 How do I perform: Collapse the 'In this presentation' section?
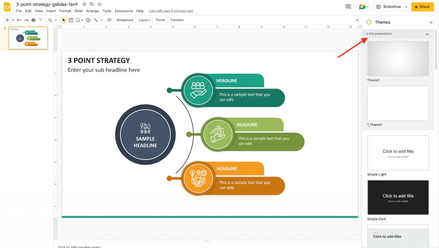tap(427, 33)
